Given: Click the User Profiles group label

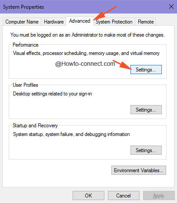Looking at the screenshot, I should [x=25, y=85].
